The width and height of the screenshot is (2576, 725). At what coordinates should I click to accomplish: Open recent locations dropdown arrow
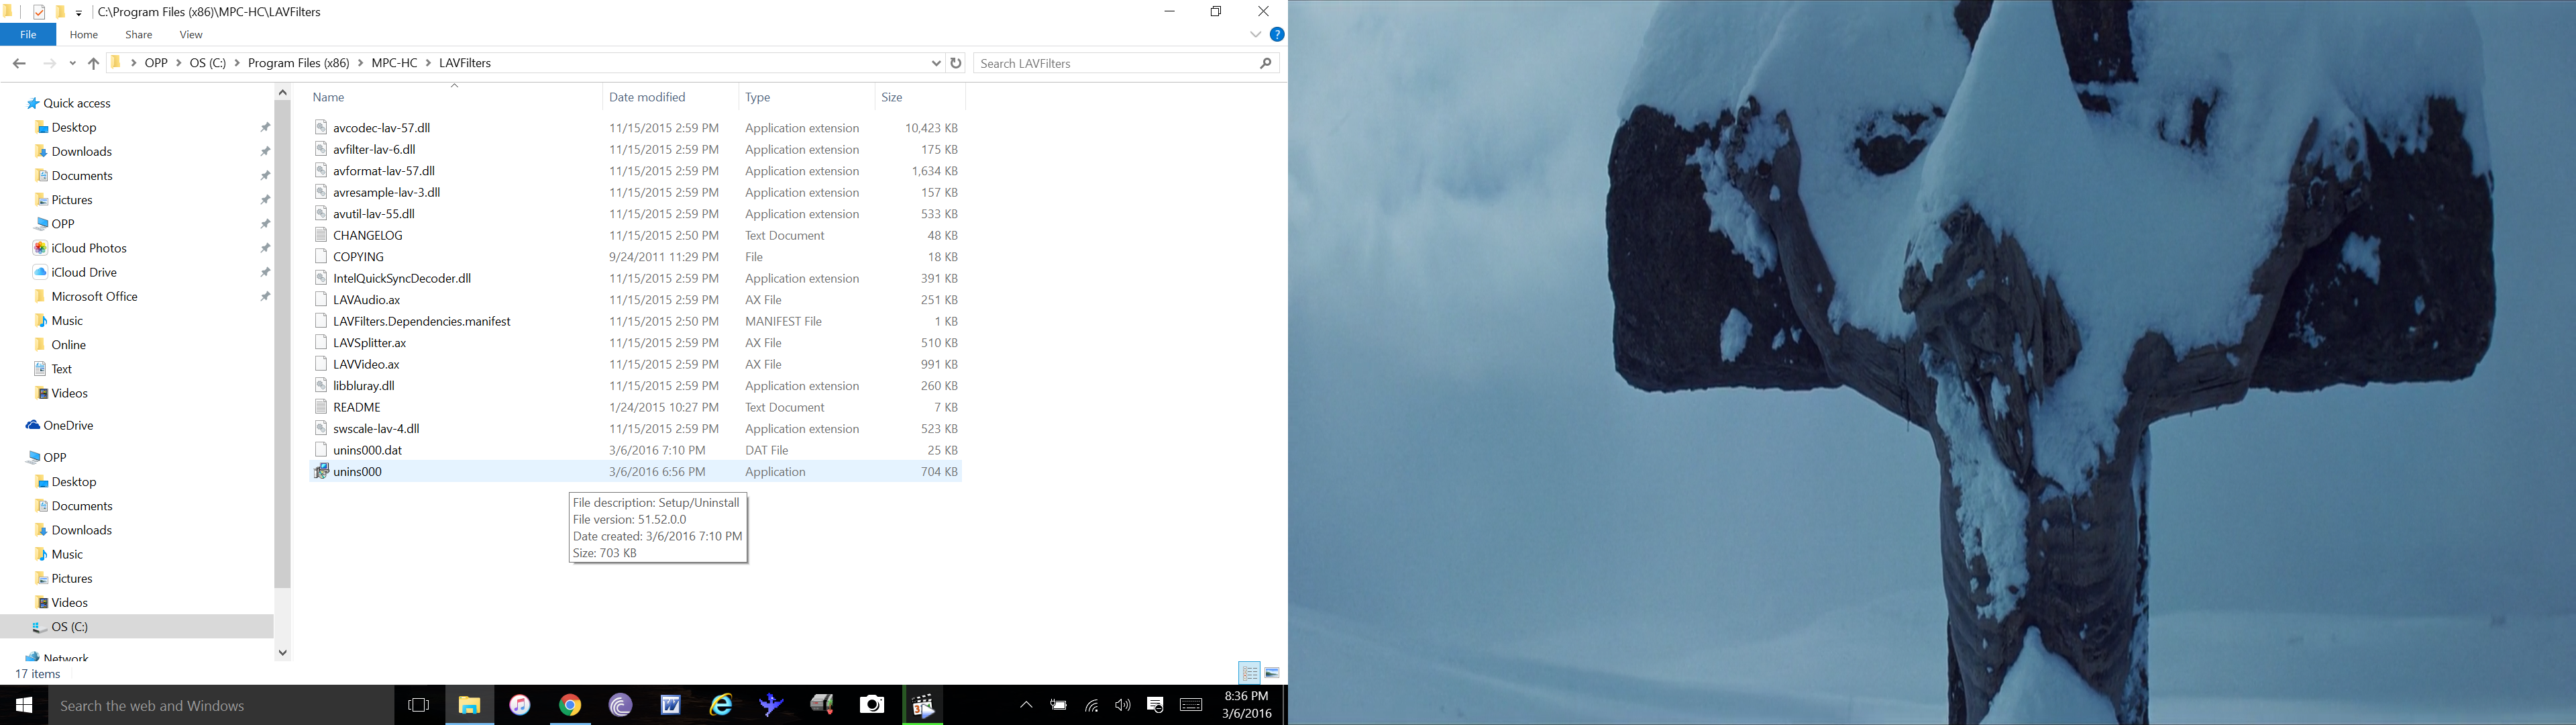click(x=73, y=63)
